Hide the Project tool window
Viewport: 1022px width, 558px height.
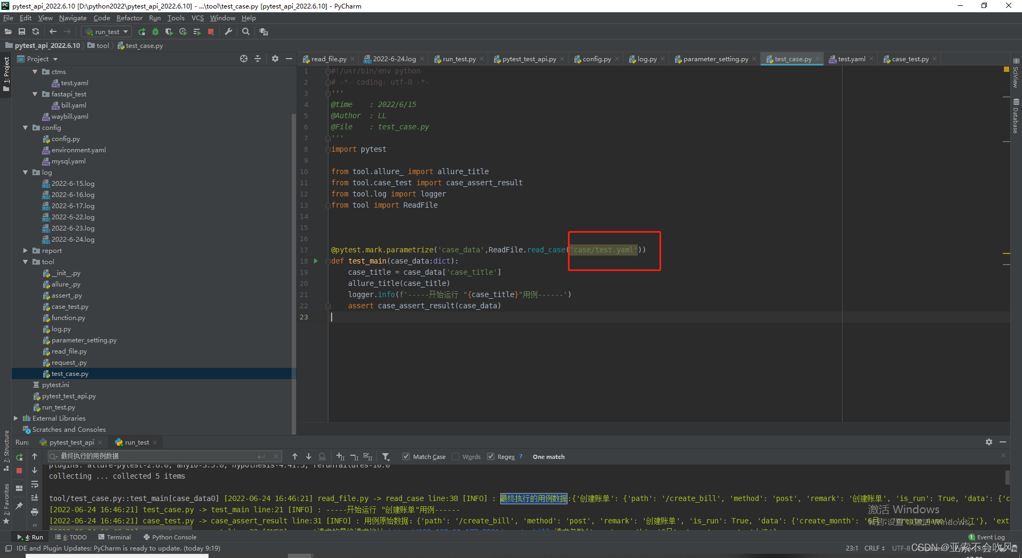coord(289,59)
